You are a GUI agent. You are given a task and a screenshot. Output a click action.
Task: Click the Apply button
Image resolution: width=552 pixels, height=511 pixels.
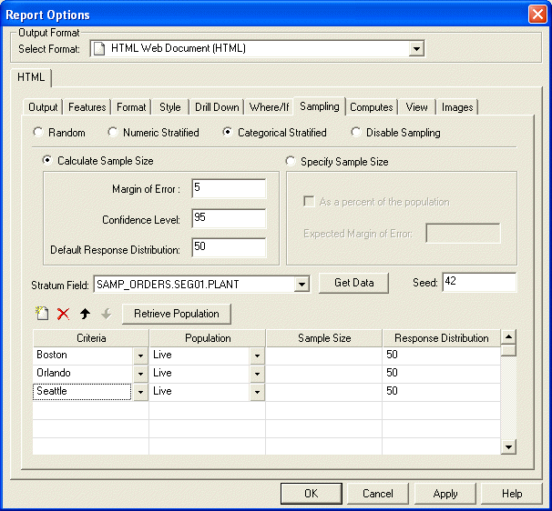(x=445, y=494)
